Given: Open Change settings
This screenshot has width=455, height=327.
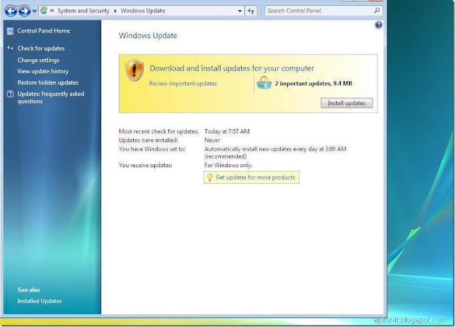Looking at the screenshot, I should pos(38,60).
